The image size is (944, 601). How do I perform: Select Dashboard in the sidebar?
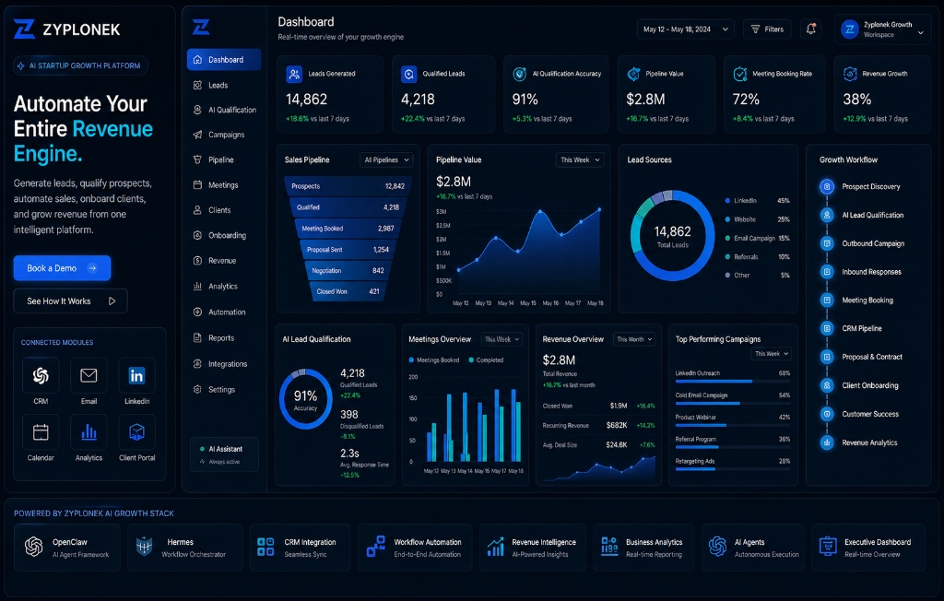coord(224,60)
